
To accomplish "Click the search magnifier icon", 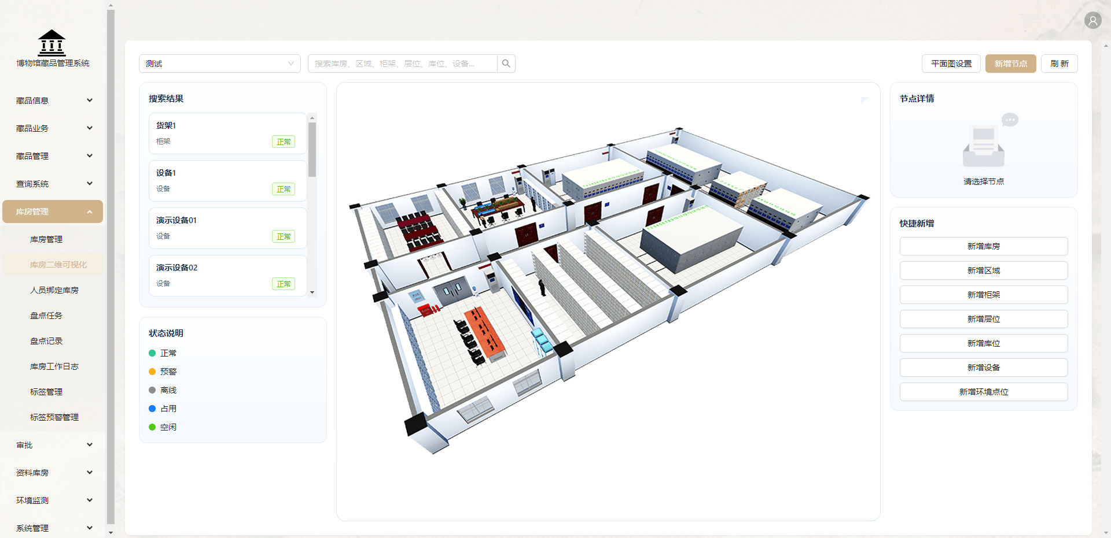I will [506, 64].
